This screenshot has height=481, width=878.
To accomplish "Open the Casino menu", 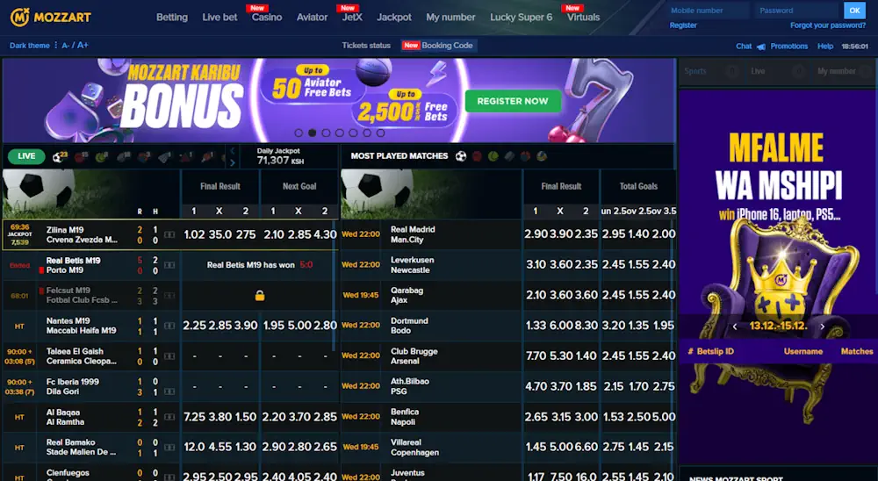I will (x=267, y=18).
